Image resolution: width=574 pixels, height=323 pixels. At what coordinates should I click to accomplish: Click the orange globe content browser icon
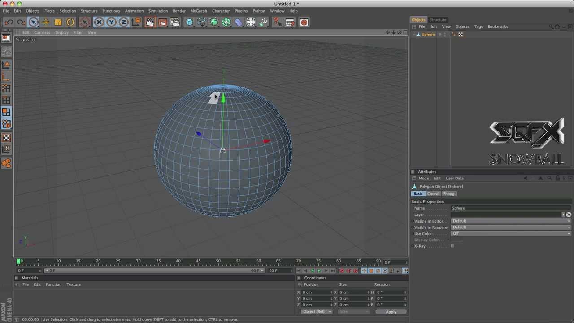(x=304, y=22)
